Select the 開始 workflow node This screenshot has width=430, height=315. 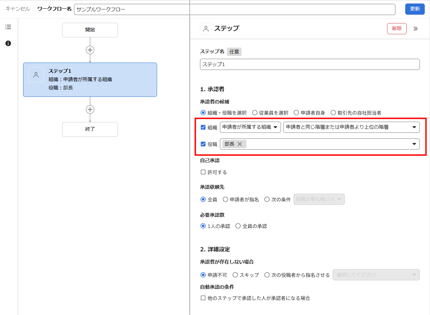90,30
